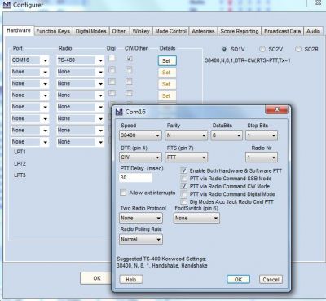
Task: Click Cancel in the Com16 dialog
Action: (x=271, y=280)
